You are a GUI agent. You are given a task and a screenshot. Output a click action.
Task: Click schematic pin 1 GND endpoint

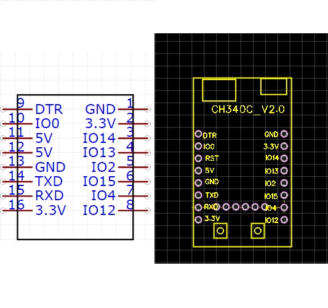[148, 109]
